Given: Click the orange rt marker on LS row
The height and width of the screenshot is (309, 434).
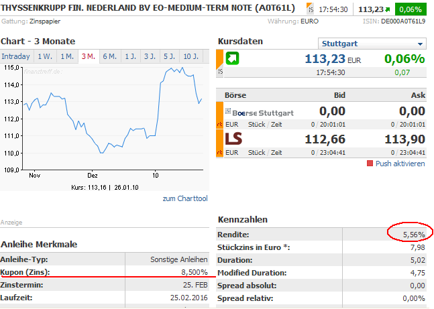Looking at the screenshot, I should pos(219,152).
